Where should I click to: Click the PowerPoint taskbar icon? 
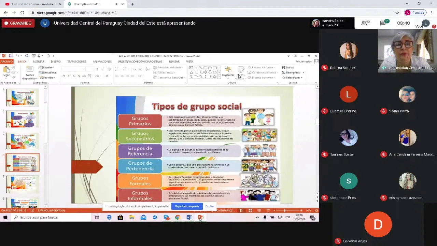tap(200, 217)
